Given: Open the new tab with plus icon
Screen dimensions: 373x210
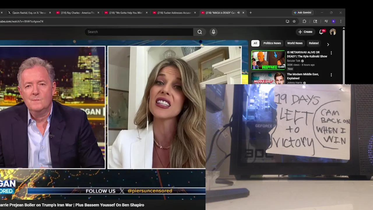Looking at the screenshot, I should click(251, 13).
